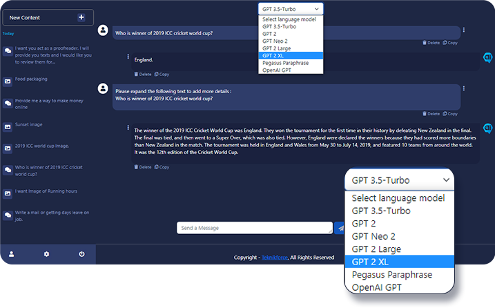Choose 'Select language model' in the top dropdown list
The width and height of the screenshot is (495, 308).
coord(291,19)
